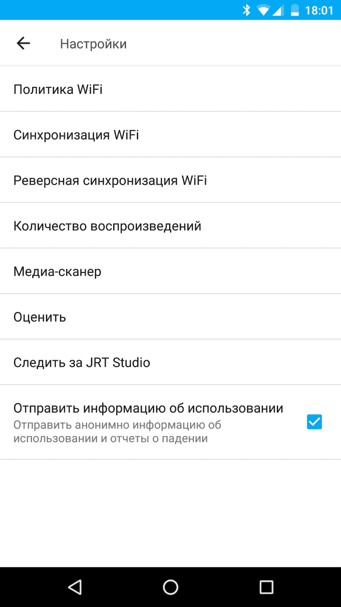The width and height of the screenshot is (341, 607).
Task: Tap the clock showing 18:01
Action: (319, 10)
